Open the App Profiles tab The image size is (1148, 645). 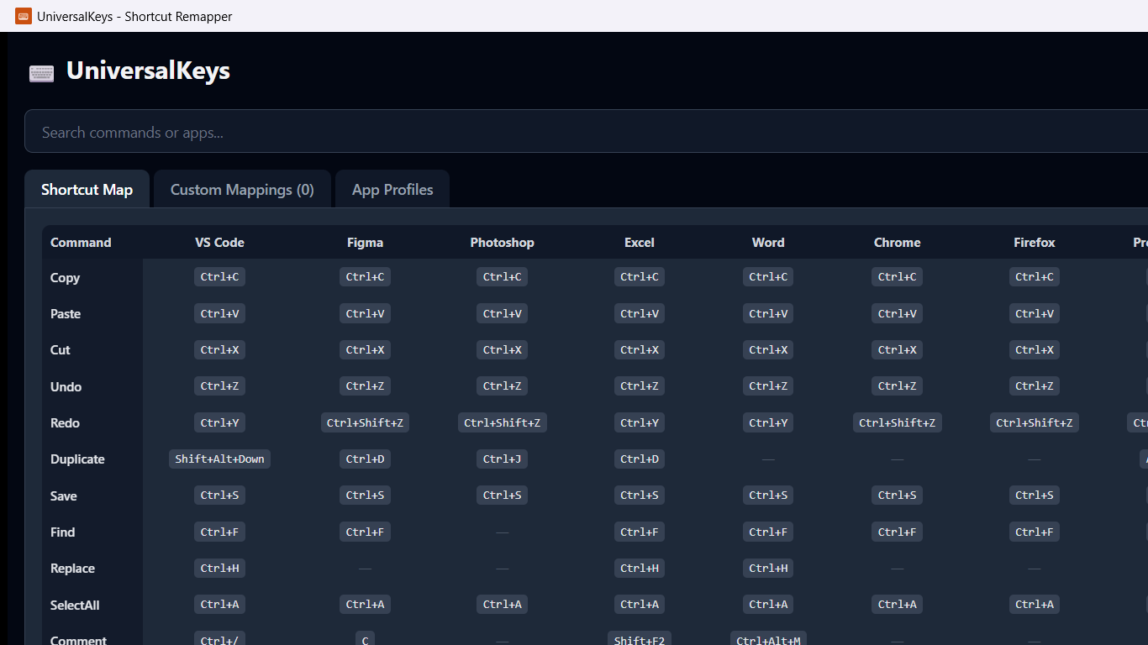(x=392, y=190)
